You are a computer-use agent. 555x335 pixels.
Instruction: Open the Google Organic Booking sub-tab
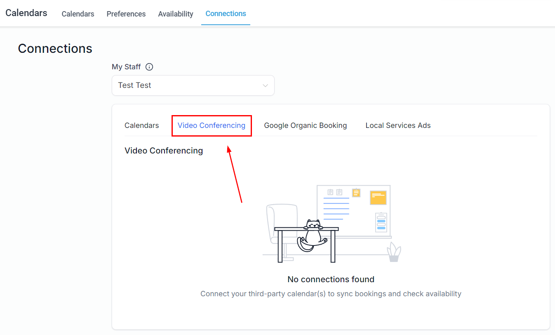pyautogui.click(x=305, y=125)
